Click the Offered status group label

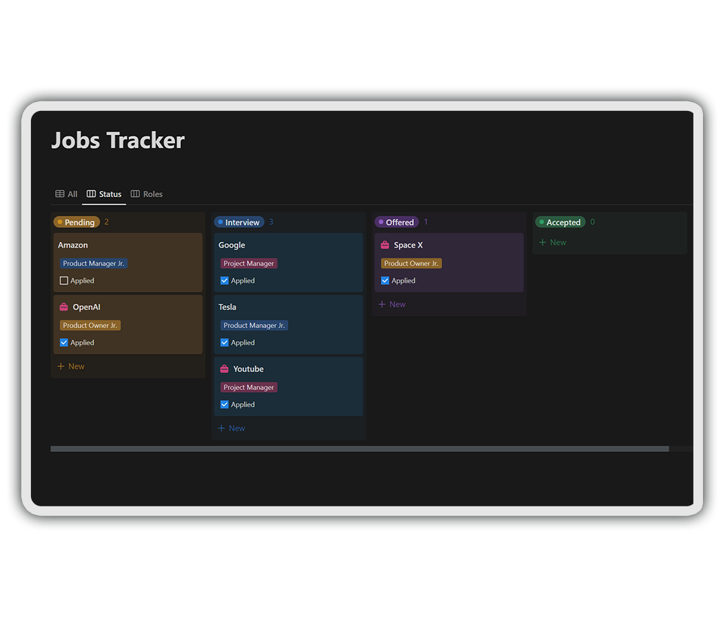[x=397, y=222]
